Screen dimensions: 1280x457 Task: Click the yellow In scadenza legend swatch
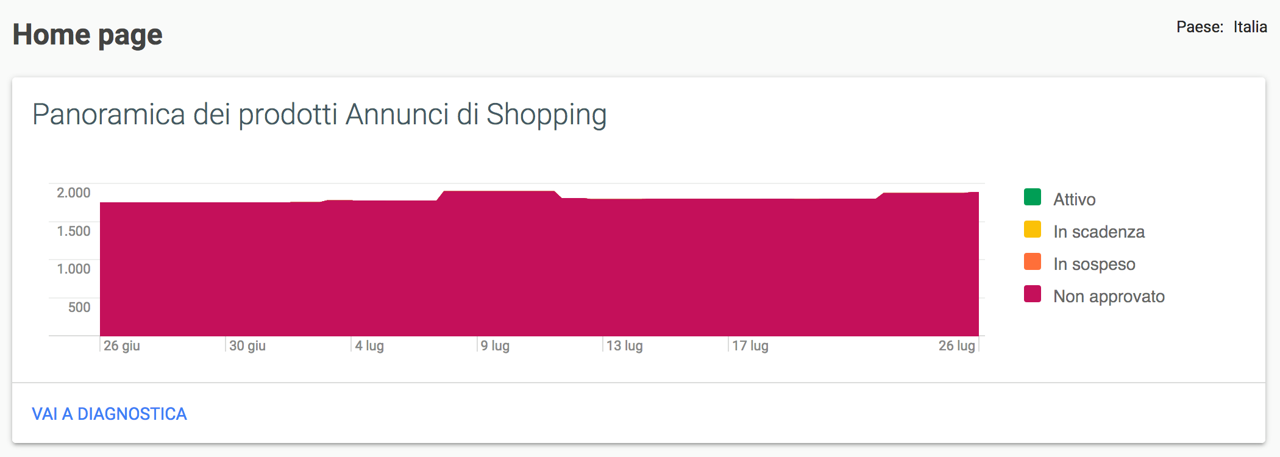[1033, 230]
